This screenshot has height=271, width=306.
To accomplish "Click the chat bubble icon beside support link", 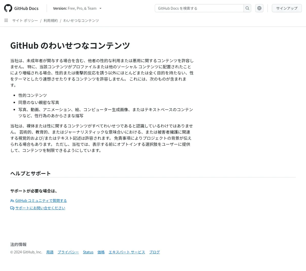I will [x=12, y=208].
